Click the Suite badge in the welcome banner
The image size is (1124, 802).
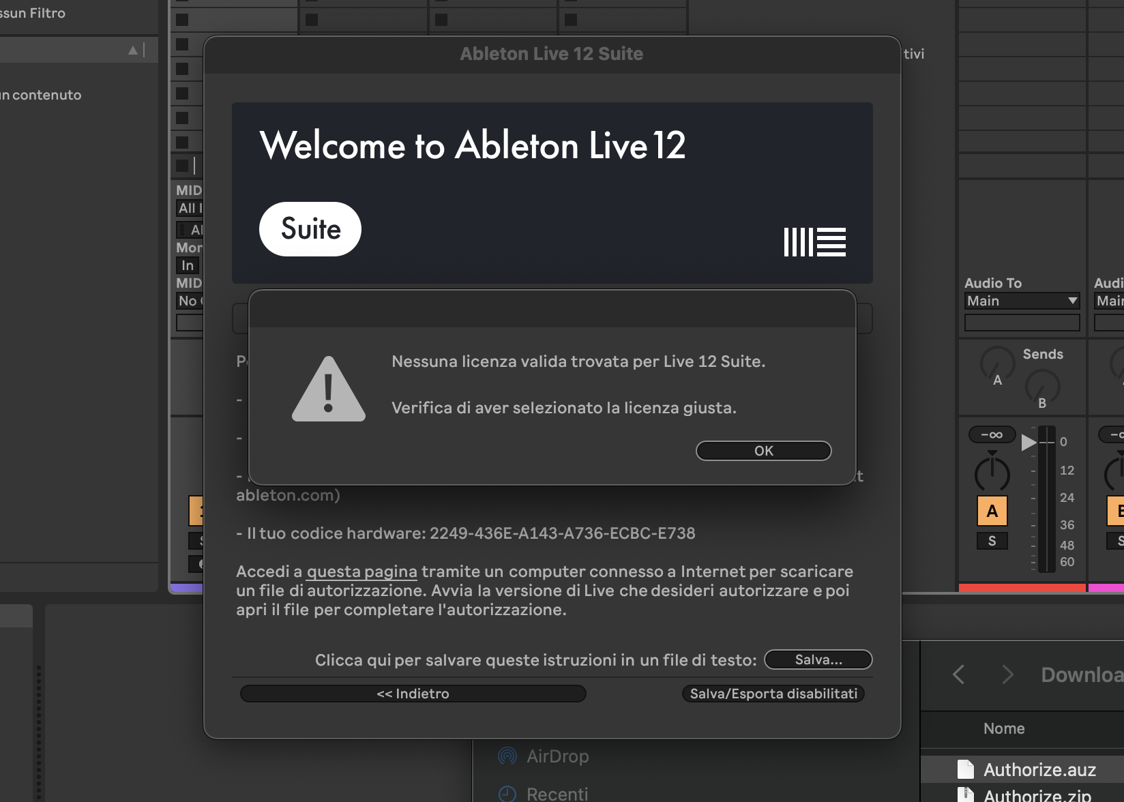(x=310, y=229)
